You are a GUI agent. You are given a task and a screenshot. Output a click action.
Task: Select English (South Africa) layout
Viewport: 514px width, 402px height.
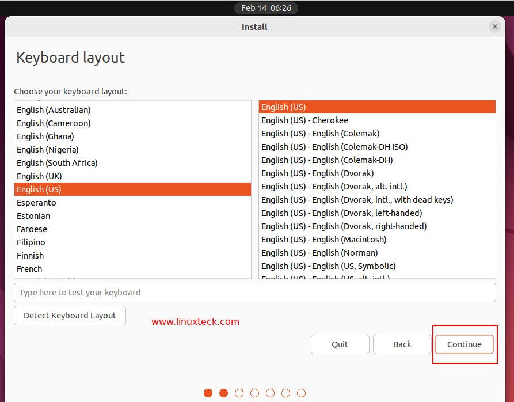[57, 162]
